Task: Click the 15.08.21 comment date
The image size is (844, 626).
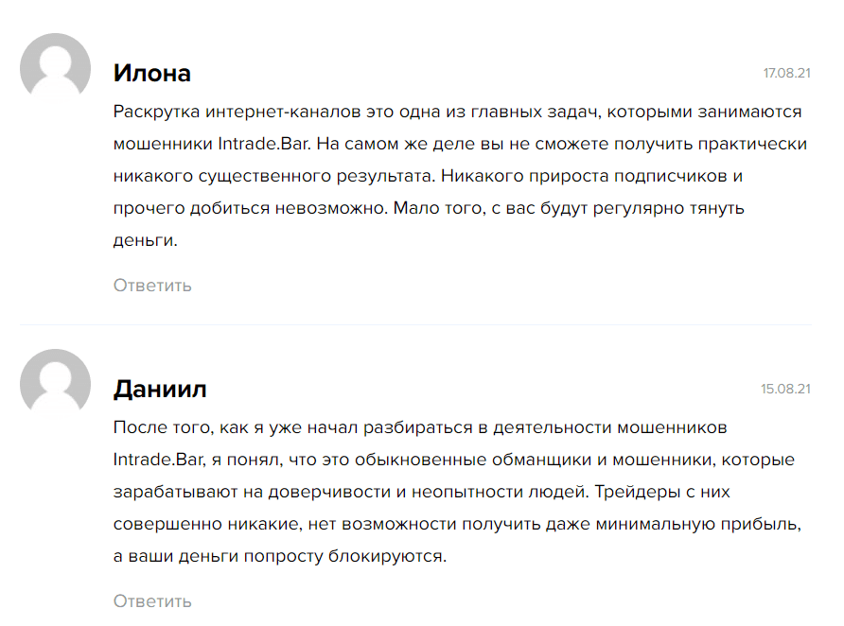Action: pyautogui.click(x=786, y=389)
